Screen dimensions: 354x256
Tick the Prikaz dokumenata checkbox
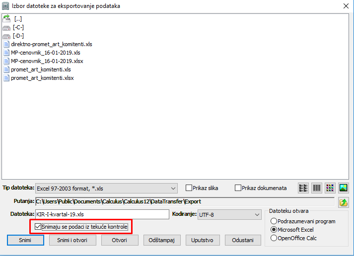[238, 188]
